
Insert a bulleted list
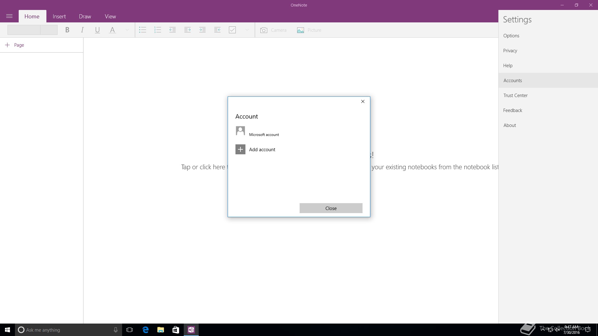tap(143, 30)
